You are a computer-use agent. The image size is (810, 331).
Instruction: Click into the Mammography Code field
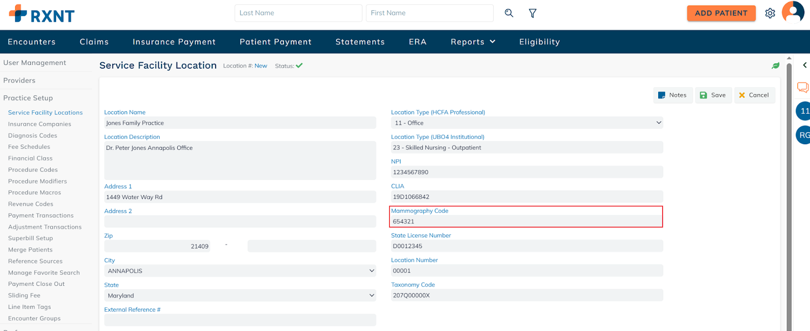point(526,222)
